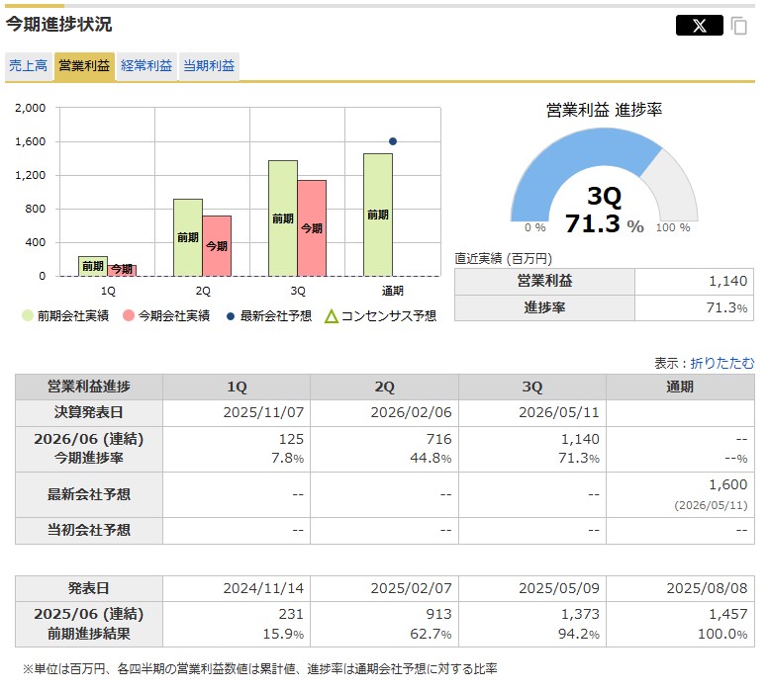Click the コンセンサス予想 triangle legend icon
769x691 pixels.
[332, 316]
